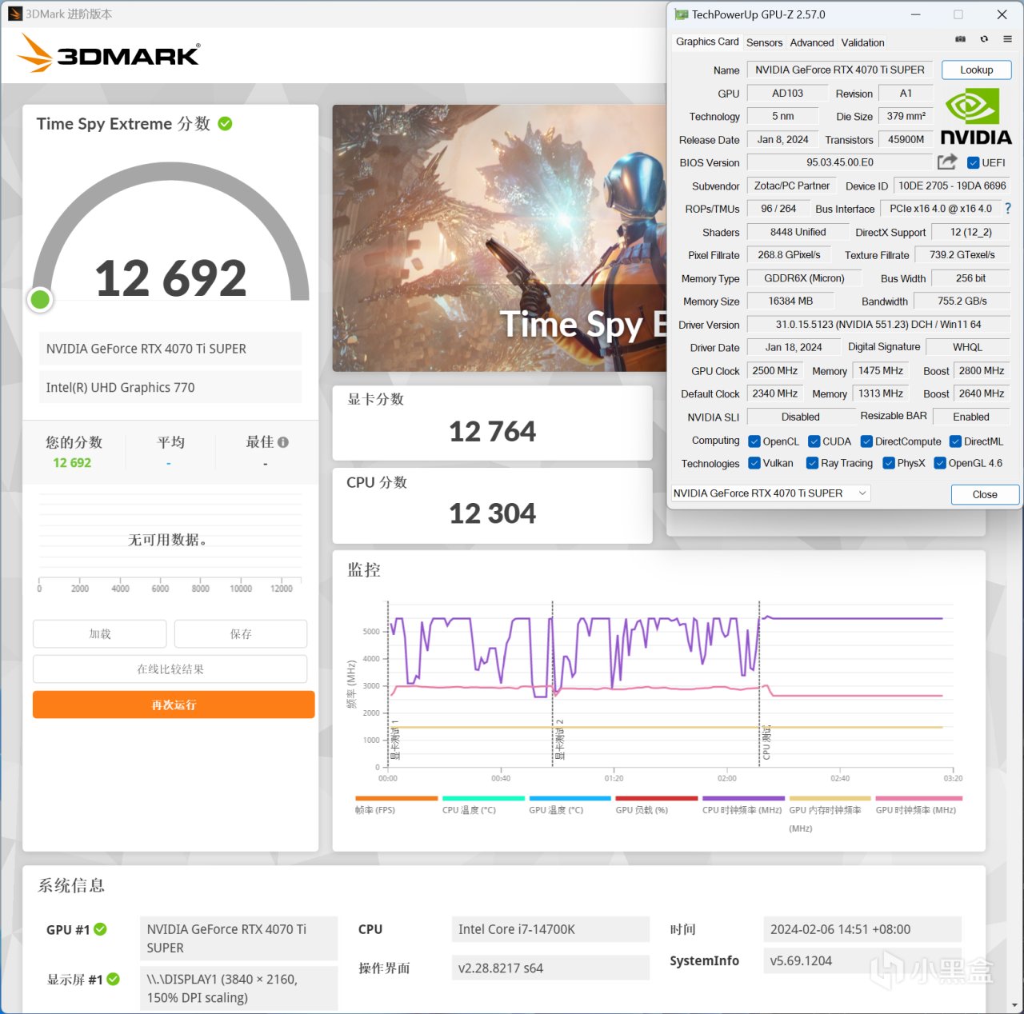Click the 12 764 显卡分数 value
The width and height of the screenshot is (1024, 1014).
click(493, 432)
